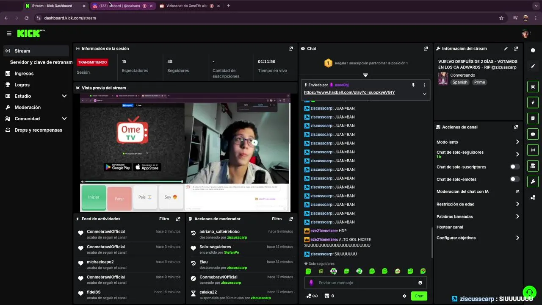This screenshot has height=305, width=542.
Task: Open Configurar objetivos options
Action: pyautogui.click(x=517, y=238)
